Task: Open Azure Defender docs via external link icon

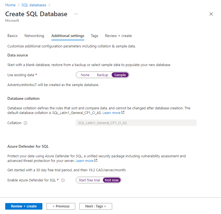Action: pyautogui.click(x=96, y=161)
